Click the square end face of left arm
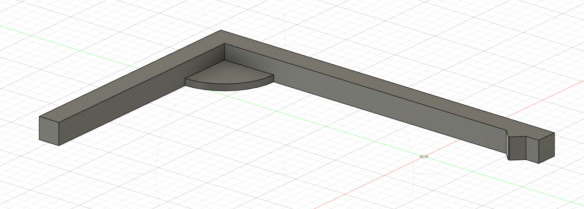The width and height of the screenshot is (584, 209). [49, 131]
